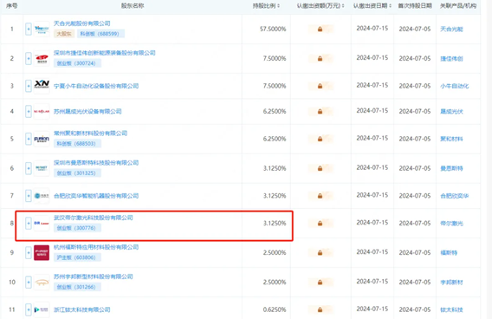Click the 天合光能 company logo in row 1
492x319 pixels.
click(x=42, y=29)
